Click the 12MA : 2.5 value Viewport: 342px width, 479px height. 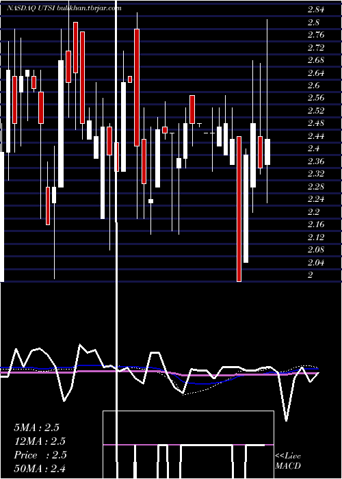click(x=40, y=441)
